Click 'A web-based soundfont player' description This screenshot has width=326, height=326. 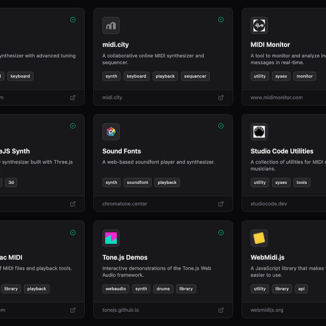coord(158,162)
